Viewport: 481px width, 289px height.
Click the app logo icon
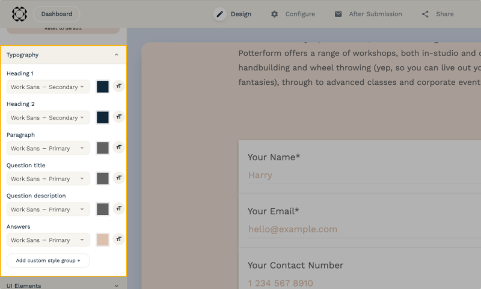[x=19, y=14]
